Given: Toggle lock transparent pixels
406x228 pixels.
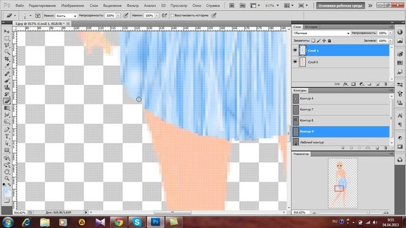Looking at the screenshot, I should click(x=313, y=41).
